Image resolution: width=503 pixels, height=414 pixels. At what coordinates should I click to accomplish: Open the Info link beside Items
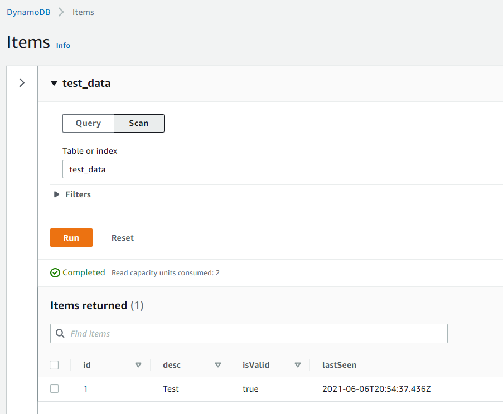click(x=63, y=46)
